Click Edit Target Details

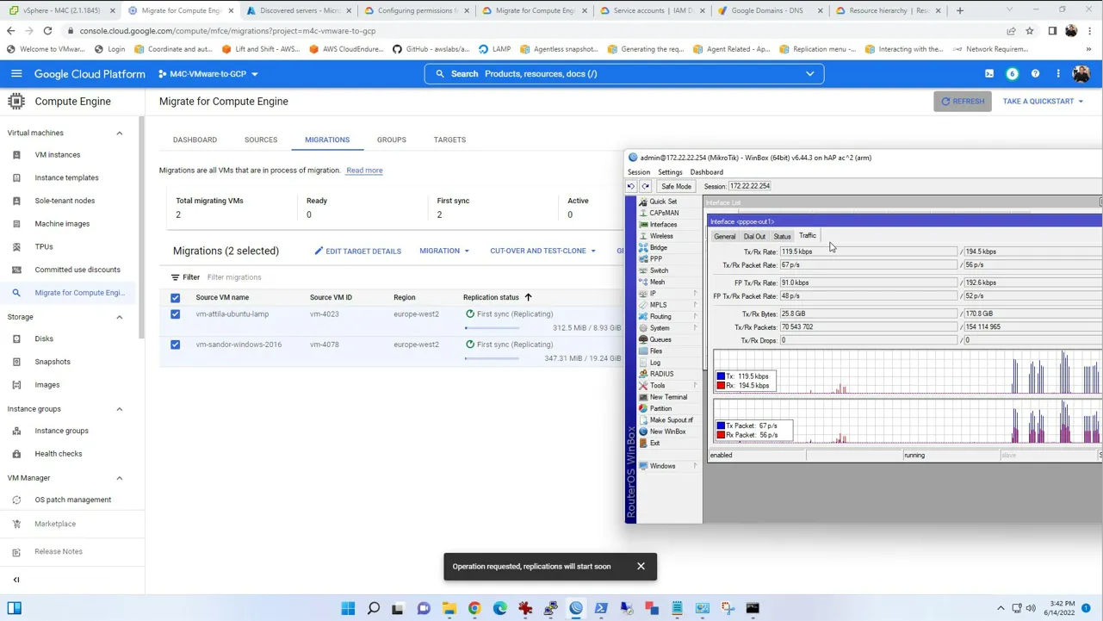tap(357, 252)
